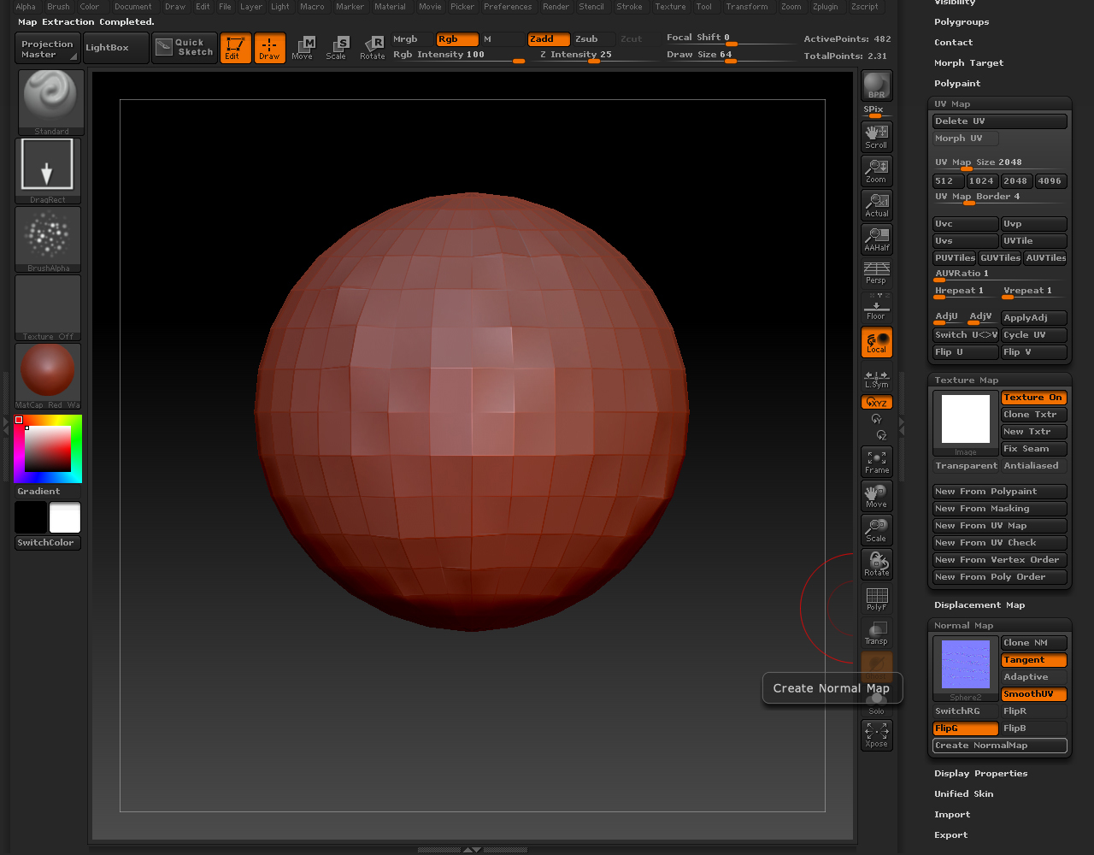Click Create NormalMap button
Screen dimensions: 1094x855
[999, 746]
